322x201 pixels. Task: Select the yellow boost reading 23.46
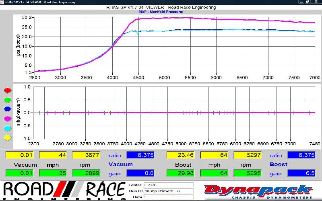coord(180,155)
